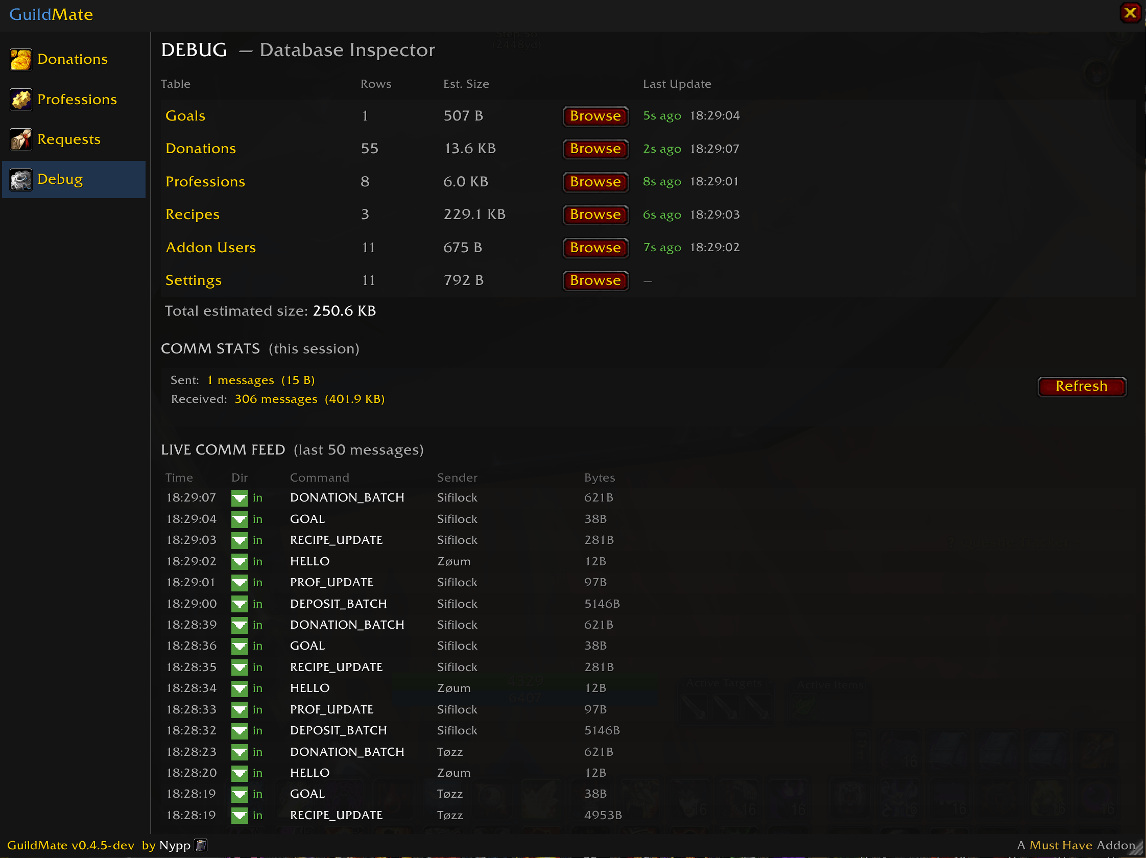The image size is (1146, 858).
Task: Click sender Zøum on the 18:28:20 row
Action: coord(454,773)
